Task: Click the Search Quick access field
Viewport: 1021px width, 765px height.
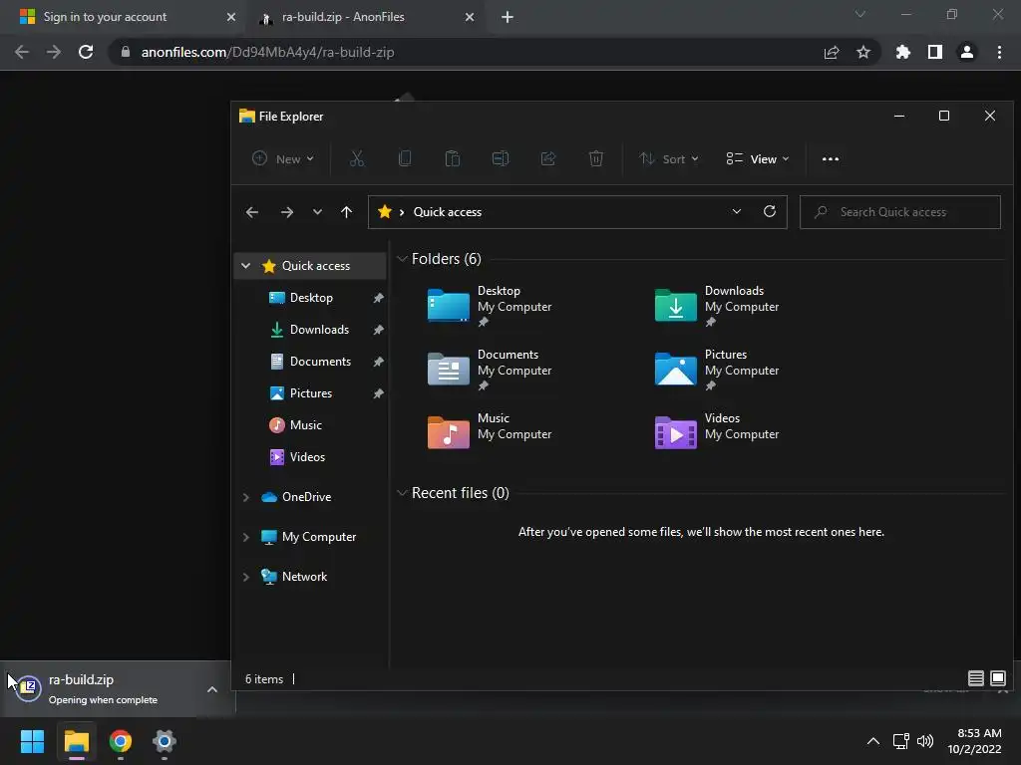Action: coord(900,212)
